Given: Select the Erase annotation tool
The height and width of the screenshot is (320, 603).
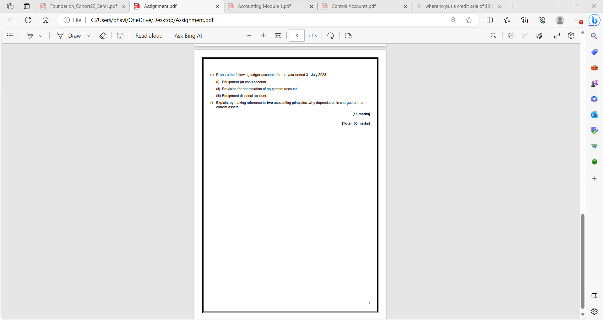Looking at the screenshot, I should coord(102,35).
